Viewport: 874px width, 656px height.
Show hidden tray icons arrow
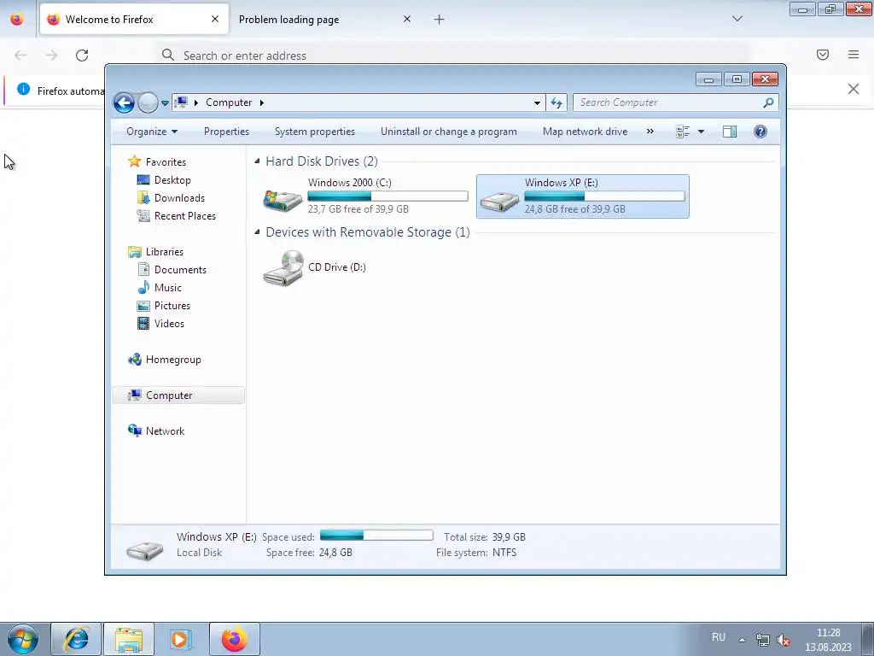click(742, 640)
